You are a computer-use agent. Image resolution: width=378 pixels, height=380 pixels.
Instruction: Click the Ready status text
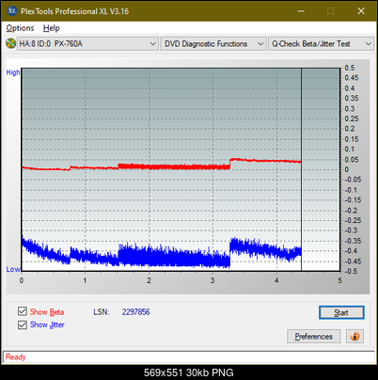pyautogui.click(x=15, y=357)
